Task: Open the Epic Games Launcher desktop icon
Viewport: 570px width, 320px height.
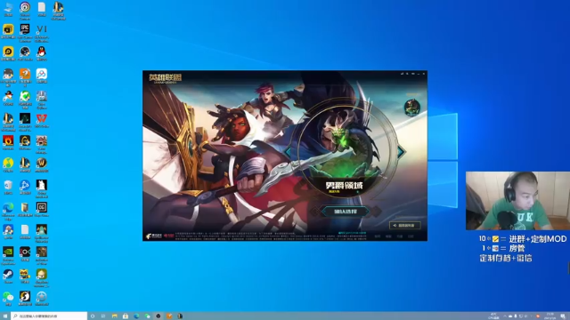Action: pyautogui.click(x=25, y=29)
